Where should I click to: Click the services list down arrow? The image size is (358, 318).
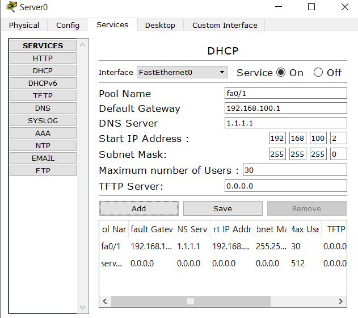tap(83, 307)
